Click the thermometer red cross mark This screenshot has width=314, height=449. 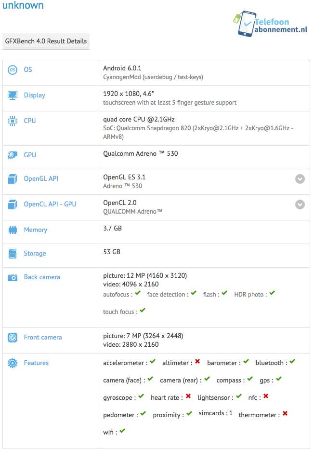(285, 413)
